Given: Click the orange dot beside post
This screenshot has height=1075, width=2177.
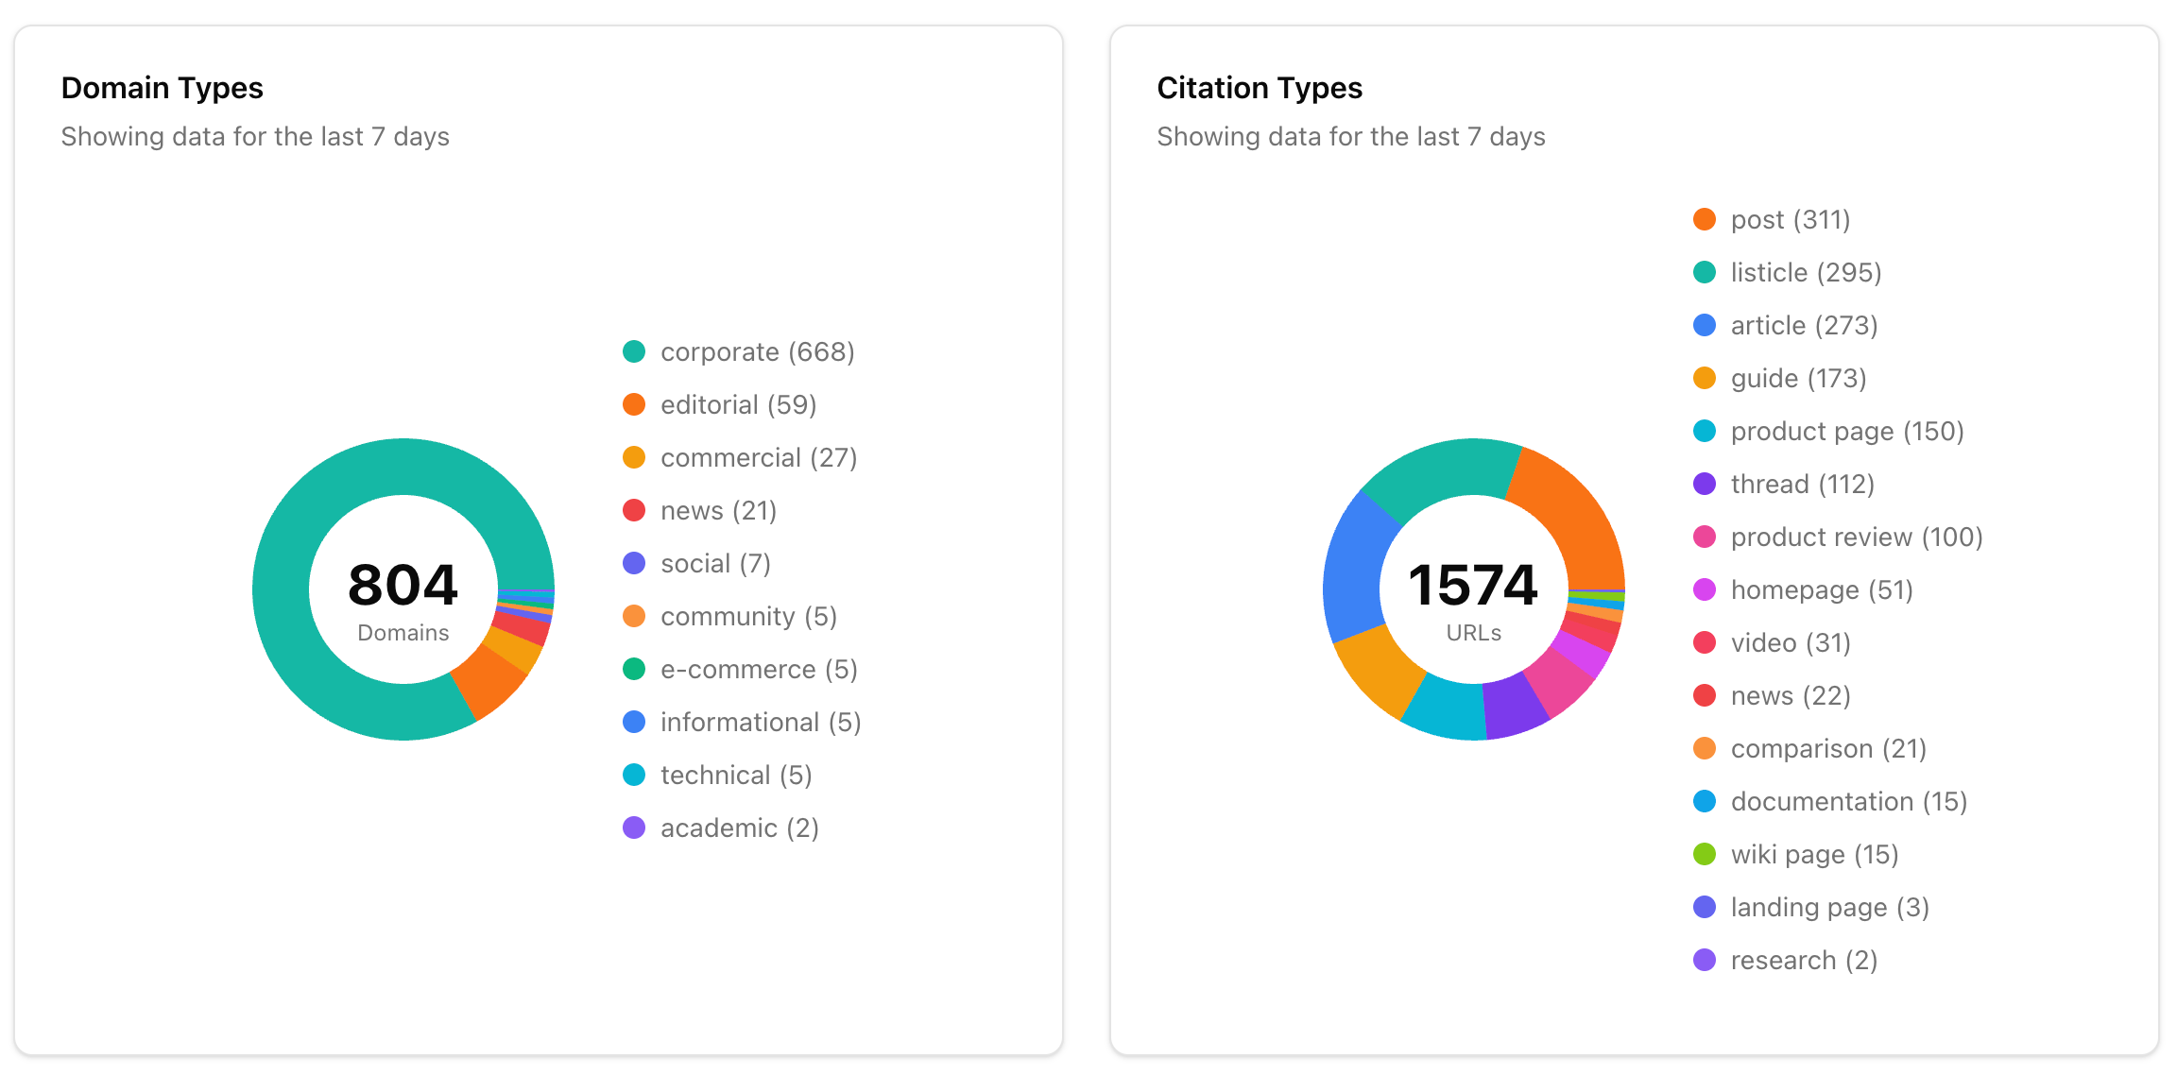Looking at the screenshot, I should (1705, 219).
